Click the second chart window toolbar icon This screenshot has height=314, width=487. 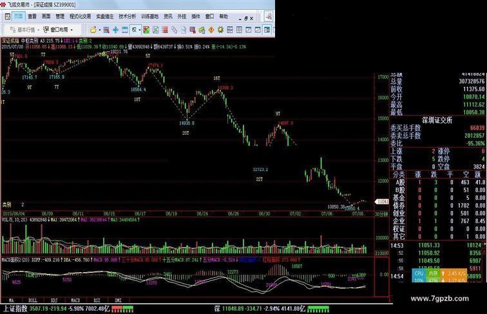pyautogui.click(x=258, y=30)
